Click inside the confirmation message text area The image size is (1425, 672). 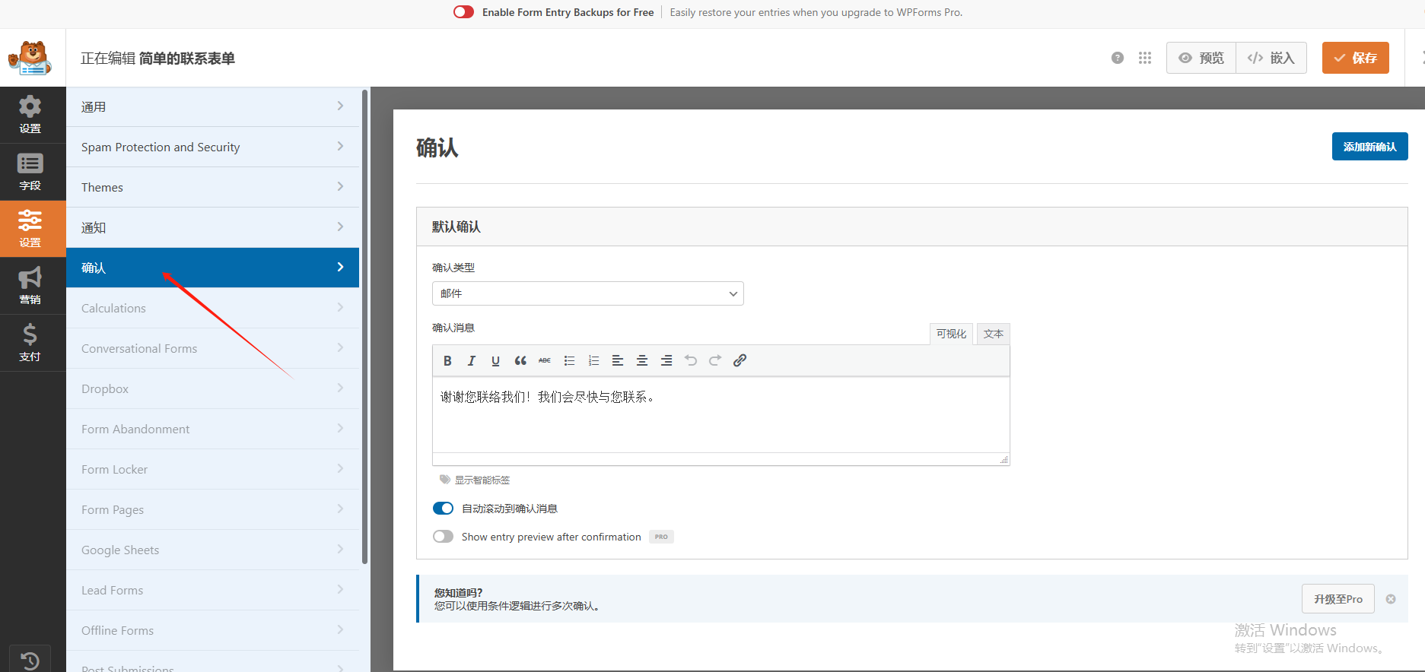tap(720, 415)
